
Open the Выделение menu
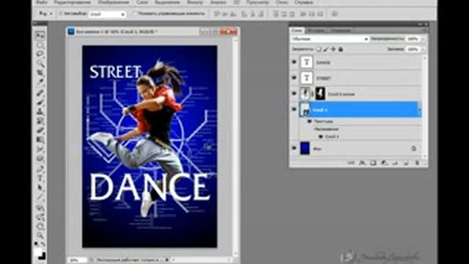[x=167, y=2]
